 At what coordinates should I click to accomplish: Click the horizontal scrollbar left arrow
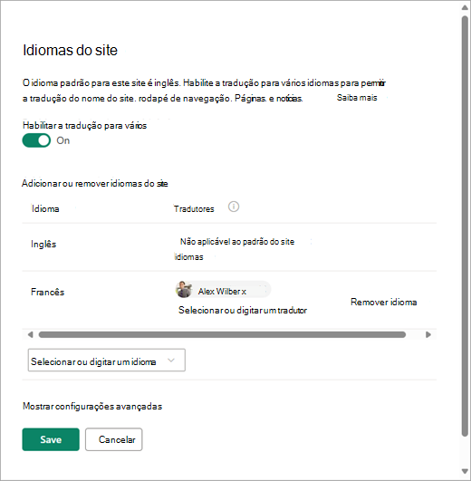coord(30,334)
